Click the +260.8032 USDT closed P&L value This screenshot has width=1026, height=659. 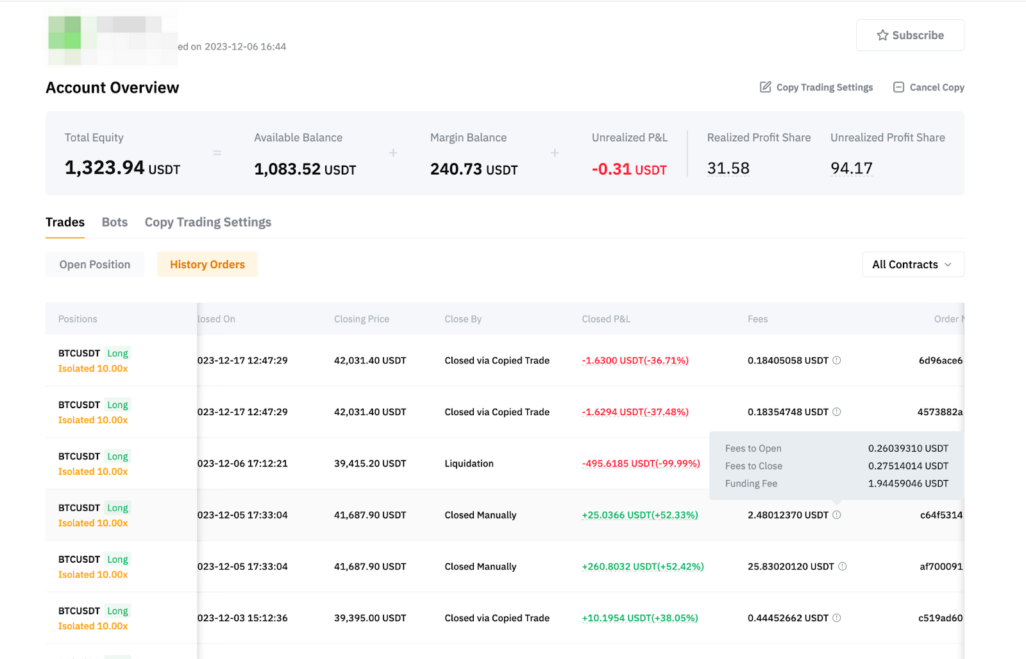[643, 567]
